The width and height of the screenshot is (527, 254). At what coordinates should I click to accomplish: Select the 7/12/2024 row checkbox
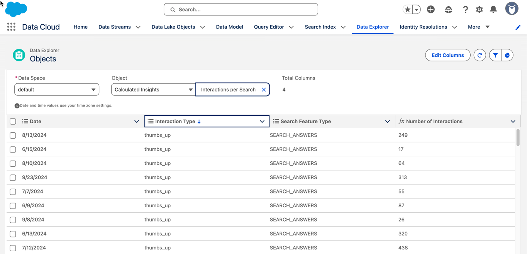click(x=13, y=248)
